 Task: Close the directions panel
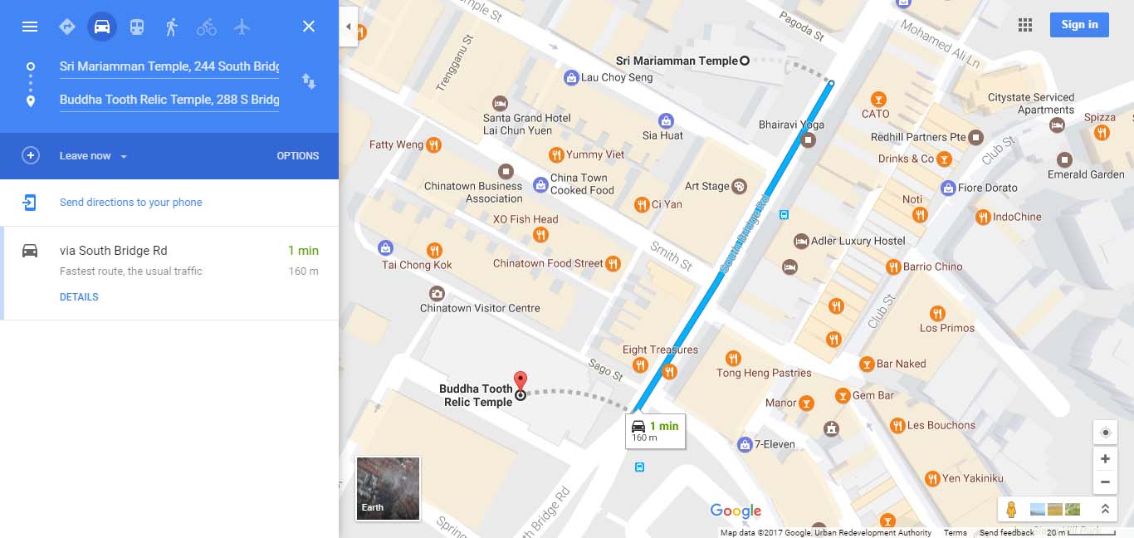309,27
